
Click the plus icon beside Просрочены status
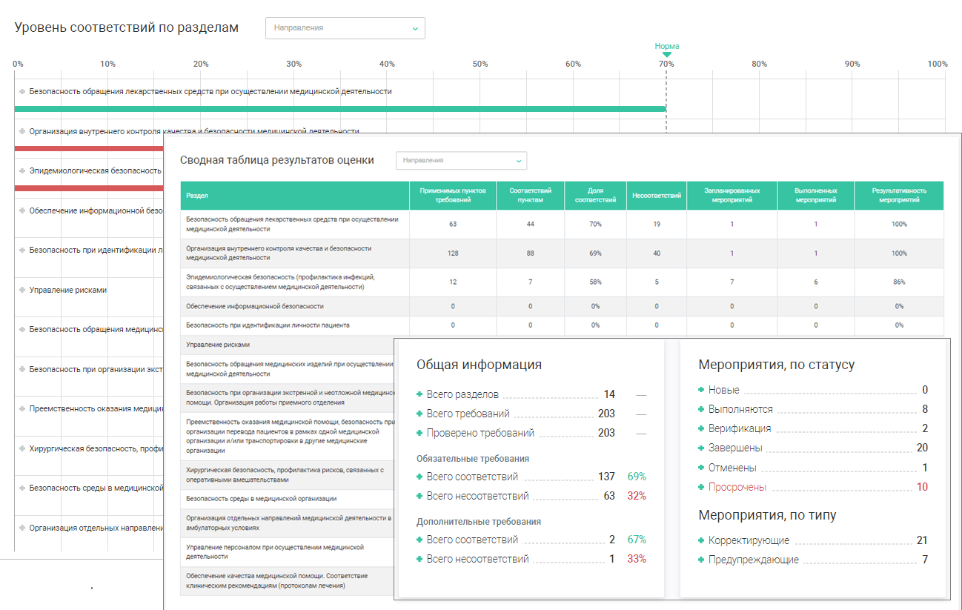[x=702, y=487]
